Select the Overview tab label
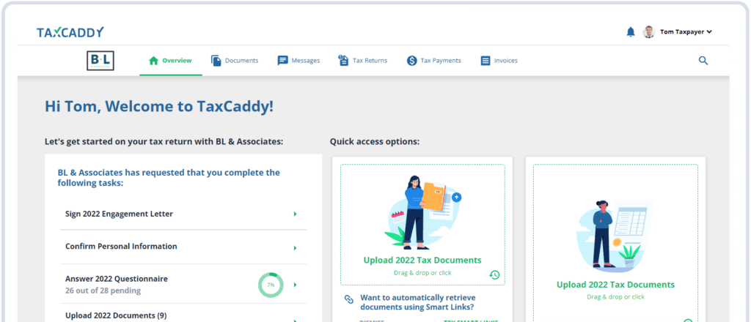The image size is (751, 322). 177,61
